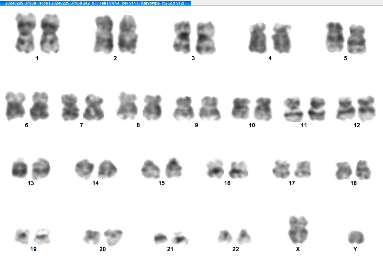Image resolution: width=383 pixels, height=266 pixels.
Task: Select the left chromosome of pair 20
Action: point(92,237)
